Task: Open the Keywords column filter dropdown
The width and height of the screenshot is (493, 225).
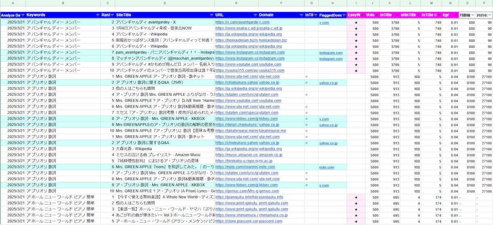Action: point(97,15)
